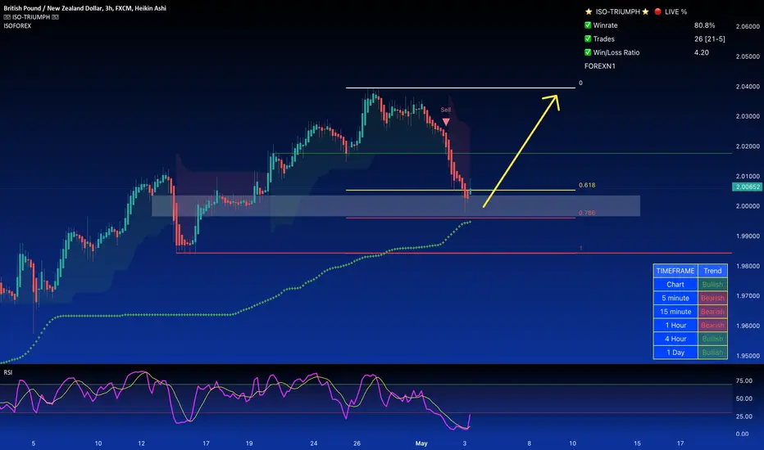Viewport: 764px width, 450px height.
Task: Click the Bearish cell in the 5 minute row
Action: 712,298
